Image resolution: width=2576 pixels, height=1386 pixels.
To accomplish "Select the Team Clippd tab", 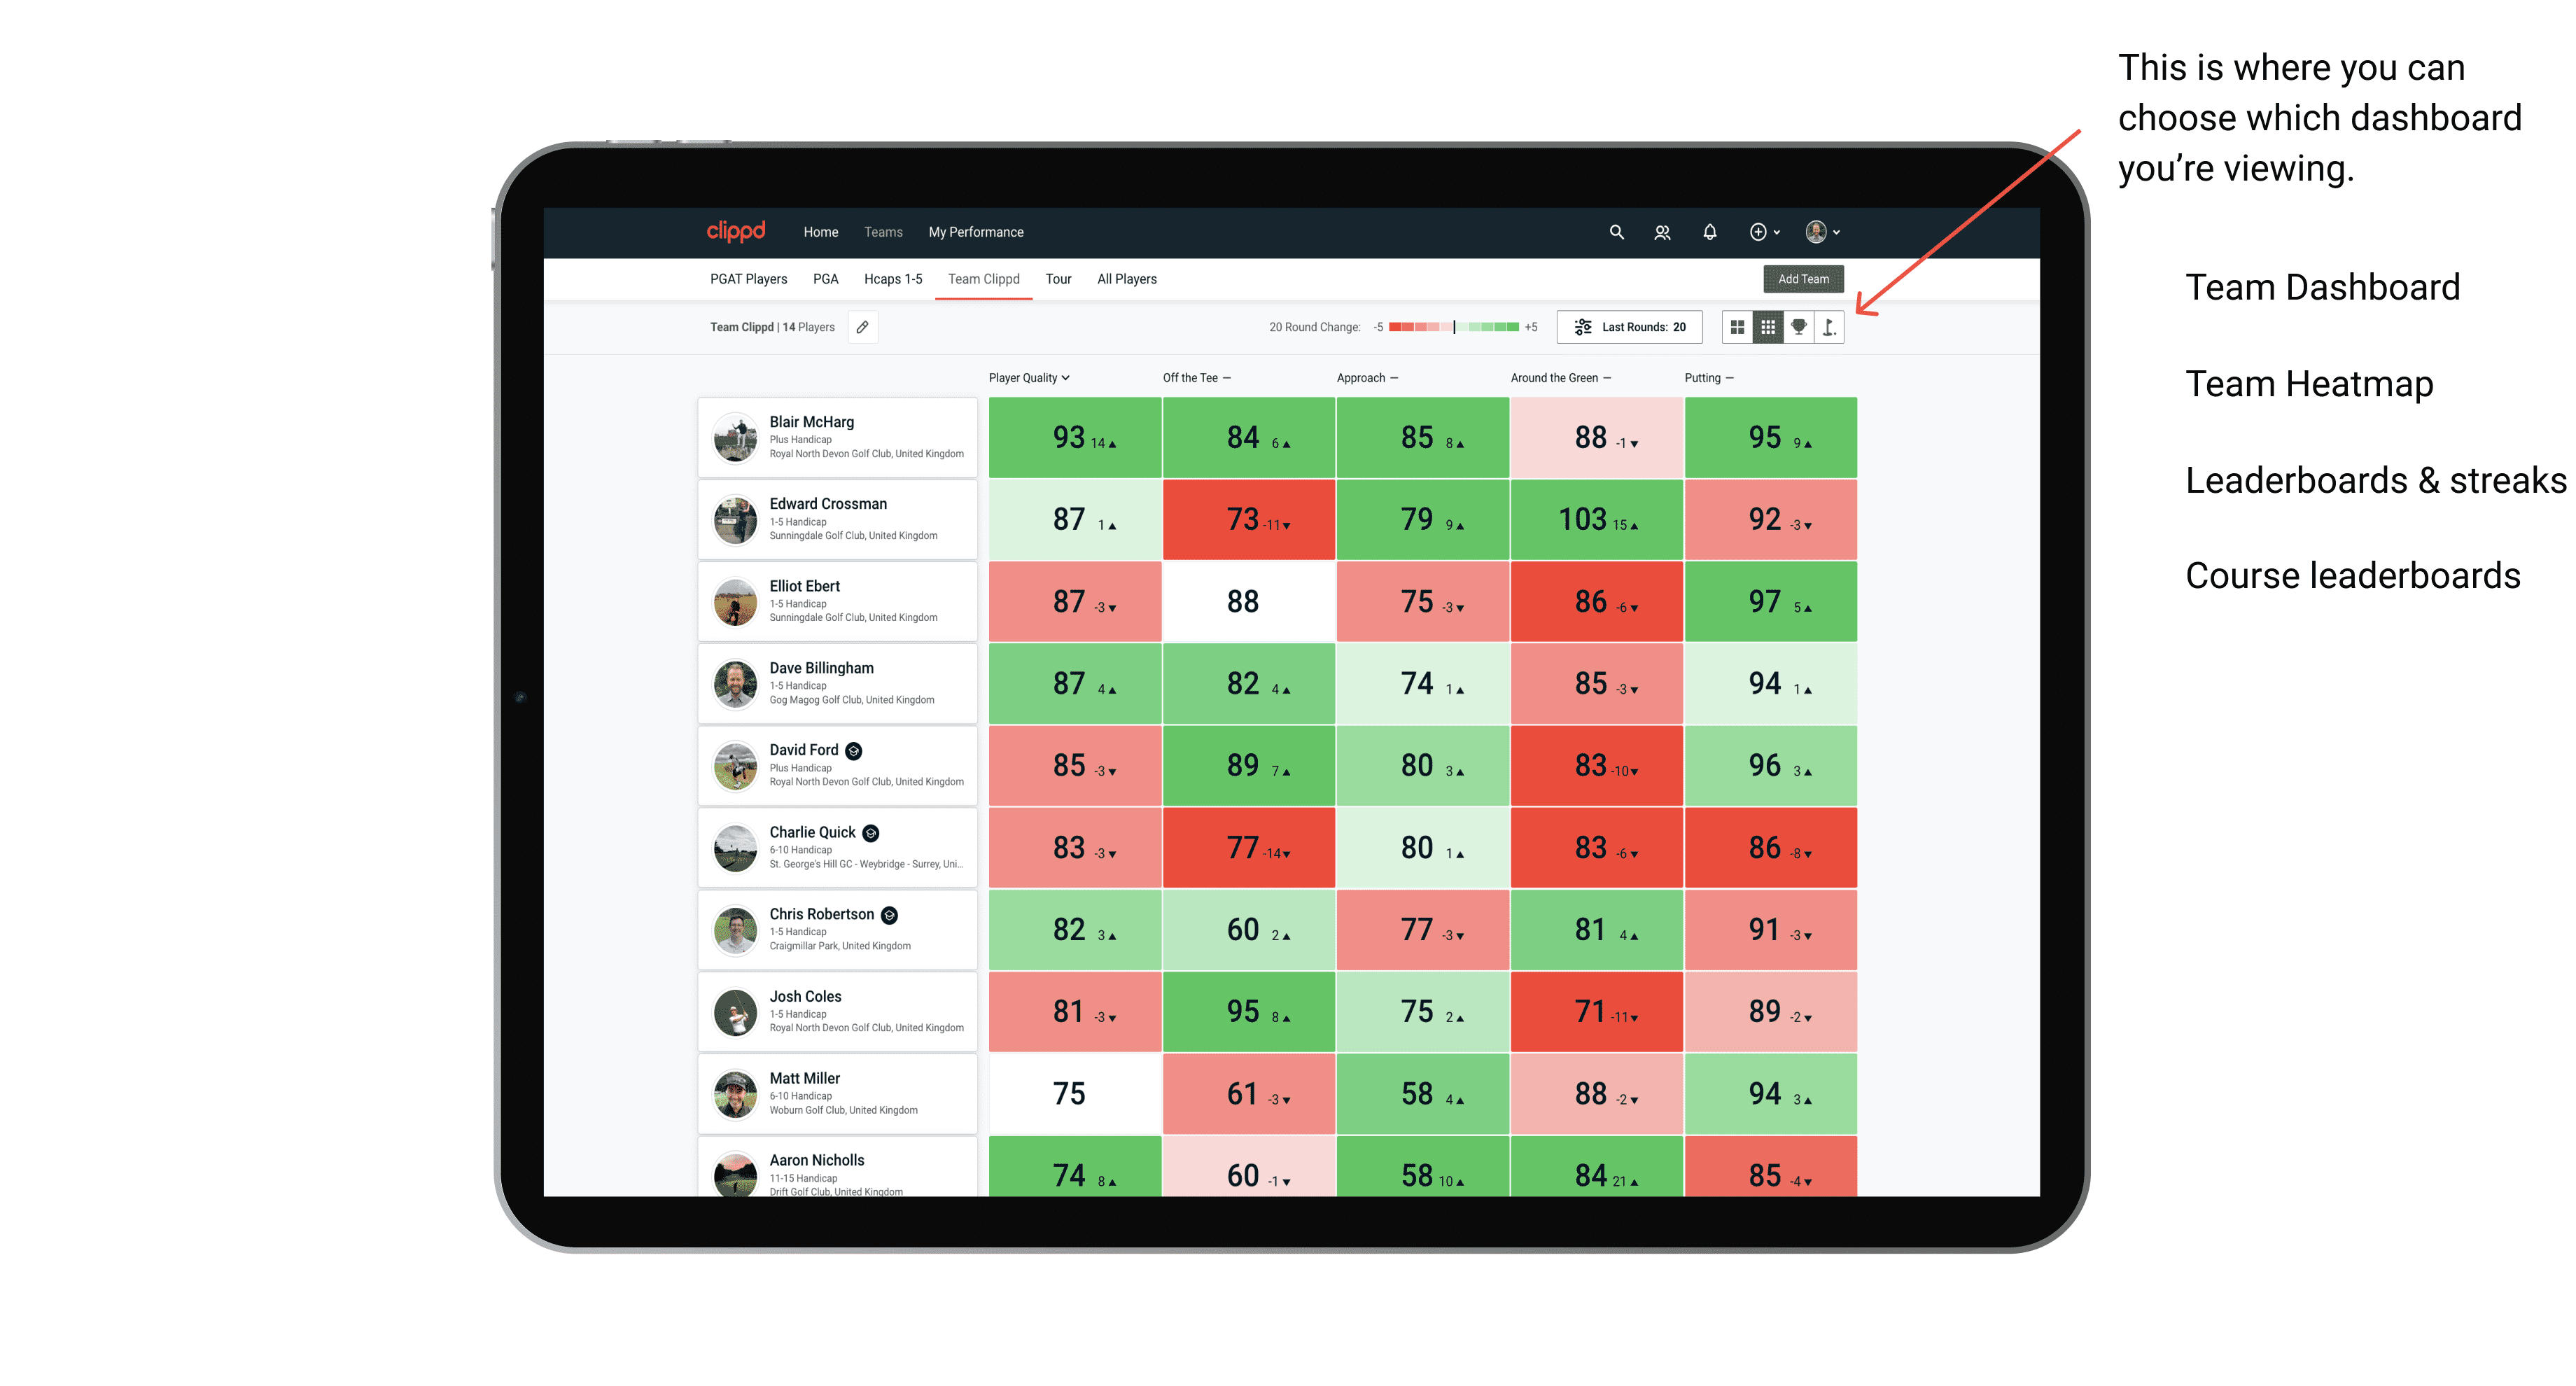I will (x=986, y=278).
